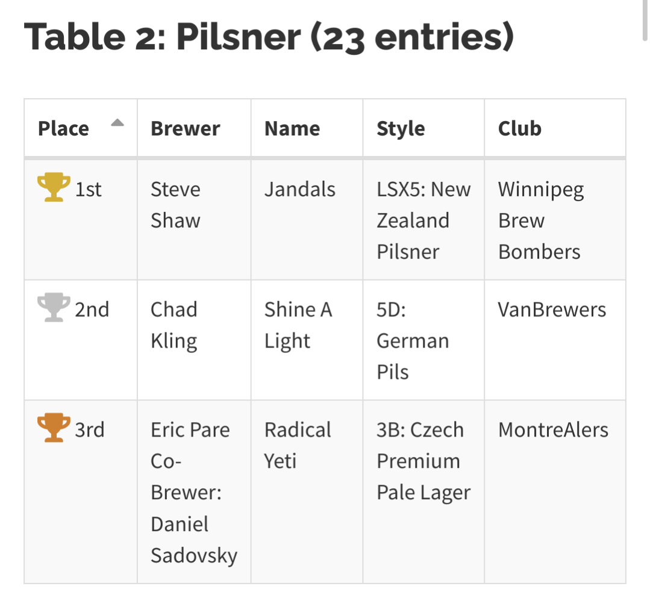Sort table by Style column header
The width and height of the screenshot is (650, 616).
tap(401, 128)
